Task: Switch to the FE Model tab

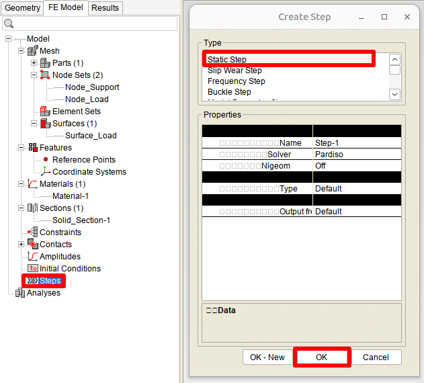Action: click(x=65, y=7)
